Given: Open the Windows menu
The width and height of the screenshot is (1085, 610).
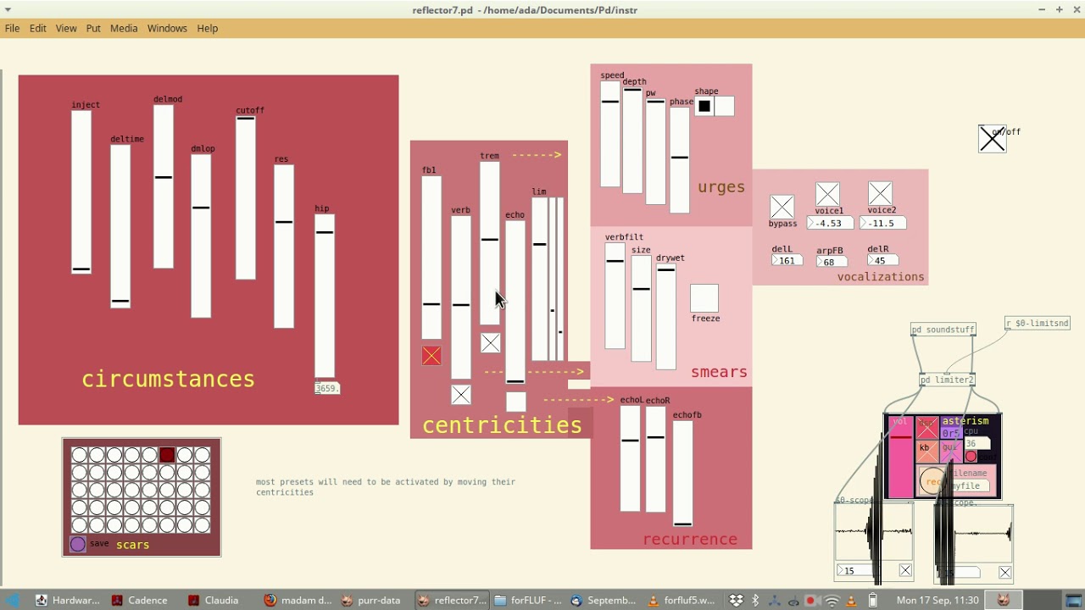Looking at the screenshot, I should point(167,28).
